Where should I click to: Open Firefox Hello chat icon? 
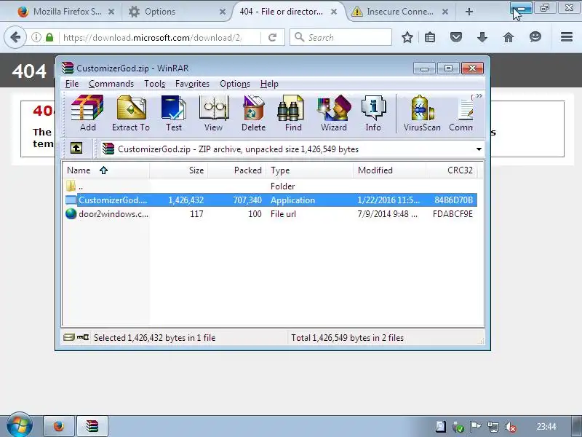pyautogui.click(x=535, y=37)
